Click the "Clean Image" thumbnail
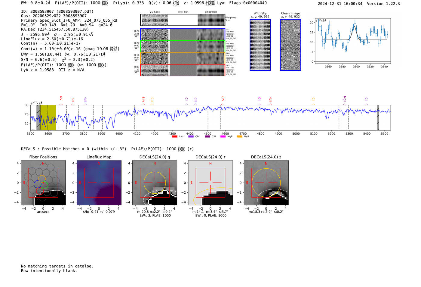 tap(290, 45)
